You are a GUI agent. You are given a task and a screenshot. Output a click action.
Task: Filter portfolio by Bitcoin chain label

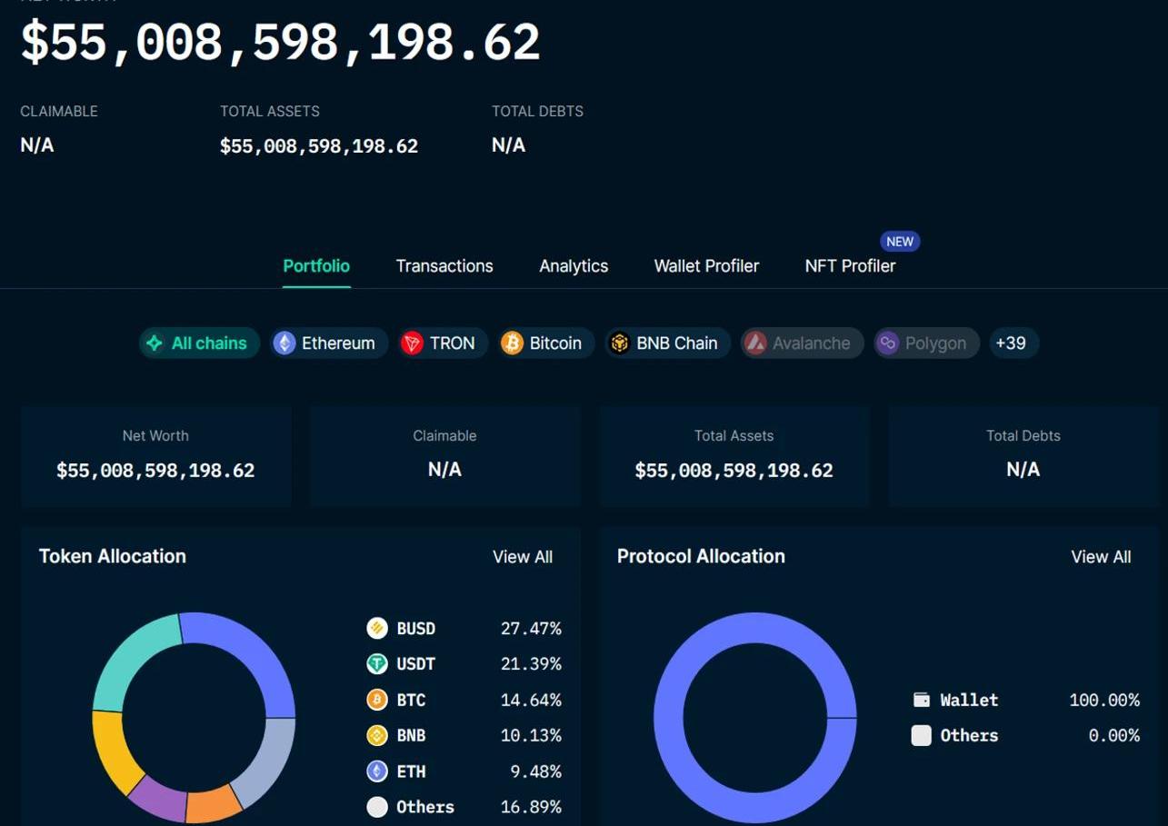click(555, 343)
